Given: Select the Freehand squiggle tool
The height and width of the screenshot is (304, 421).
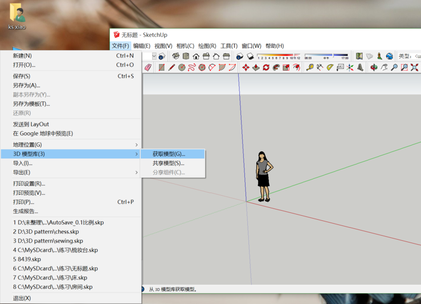Looking at the screenshot, I should coord(192,67).
